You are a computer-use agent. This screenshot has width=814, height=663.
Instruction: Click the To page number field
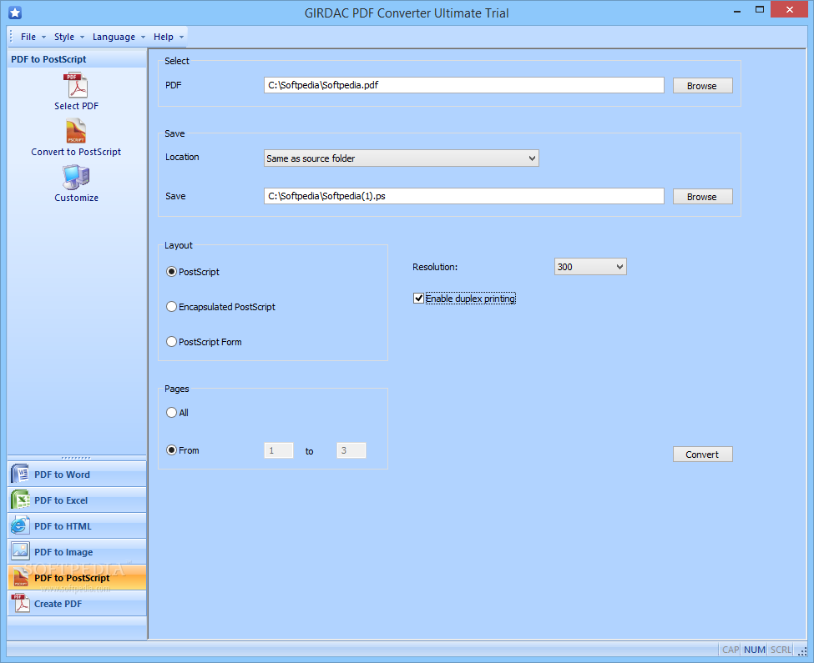[x=351, y=450]
